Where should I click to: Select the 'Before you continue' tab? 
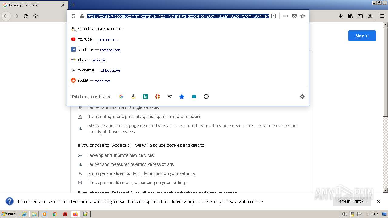click(34, 5)
